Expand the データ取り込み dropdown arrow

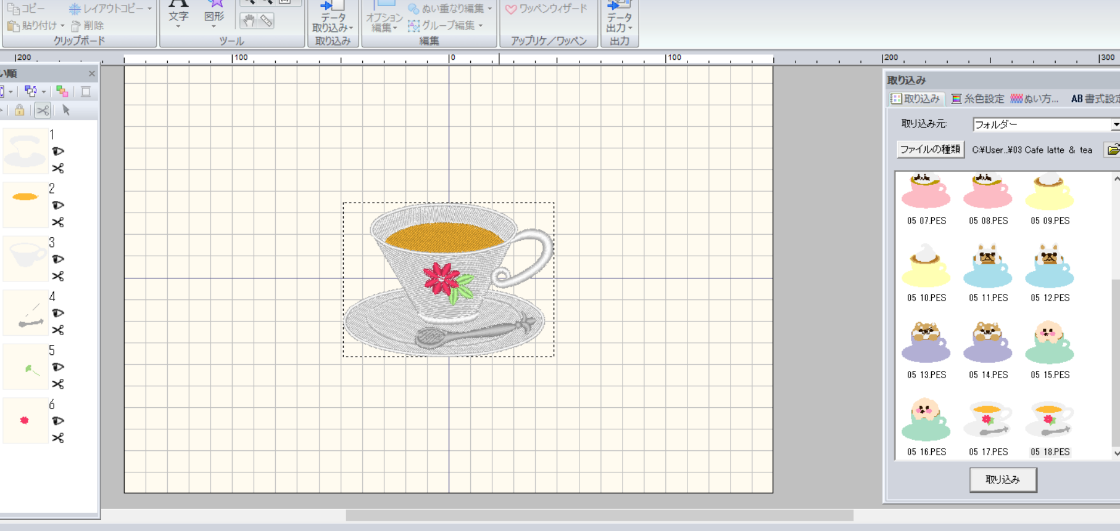click(x=351, y=28)
